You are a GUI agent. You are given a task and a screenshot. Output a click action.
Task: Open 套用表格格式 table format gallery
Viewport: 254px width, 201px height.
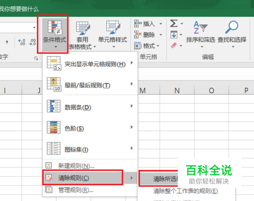[82, 35]
